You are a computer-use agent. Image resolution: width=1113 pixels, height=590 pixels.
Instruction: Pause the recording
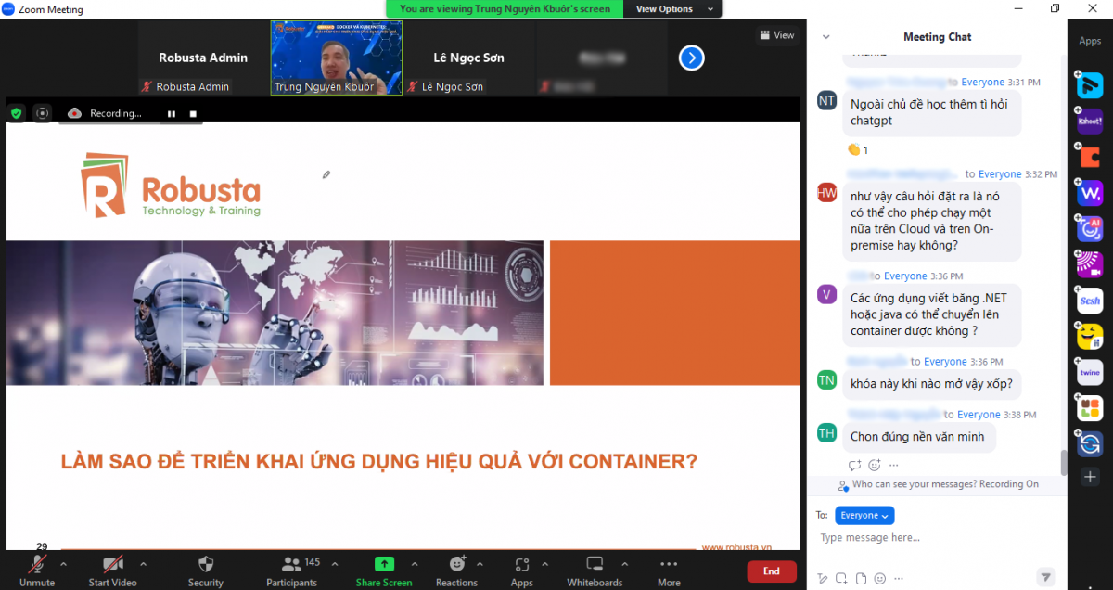click(171, 113)
